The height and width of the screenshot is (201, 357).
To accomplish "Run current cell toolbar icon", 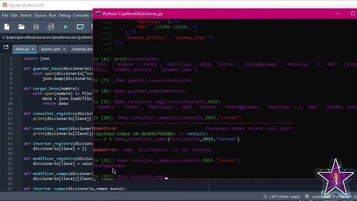I will [x=80, y=27].
